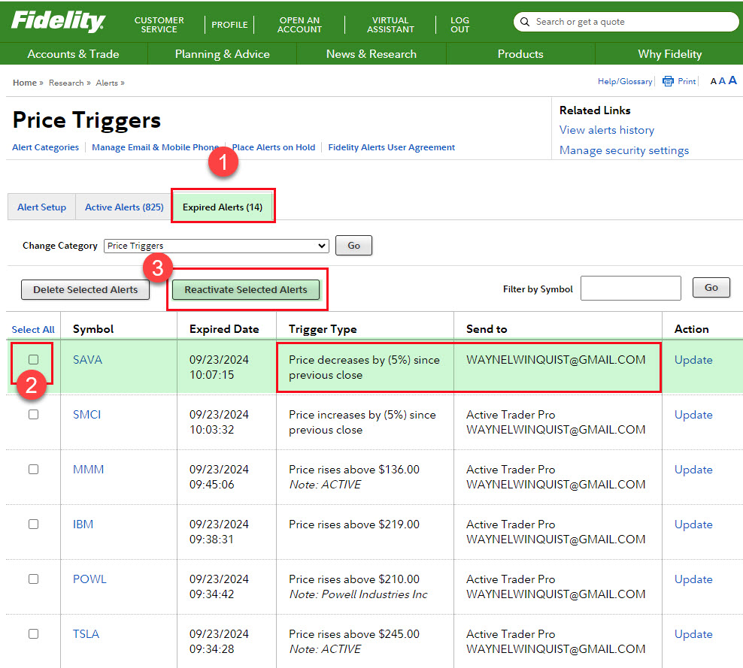Click the Select All link
The width and height of the screenshot is (743, 668).
tap(33, 330)
